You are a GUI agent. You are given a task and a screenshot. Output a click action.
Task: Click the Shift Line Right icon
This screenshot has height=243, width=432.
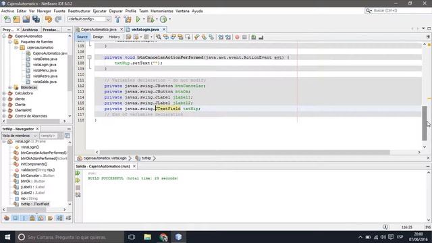coord(228,37)
